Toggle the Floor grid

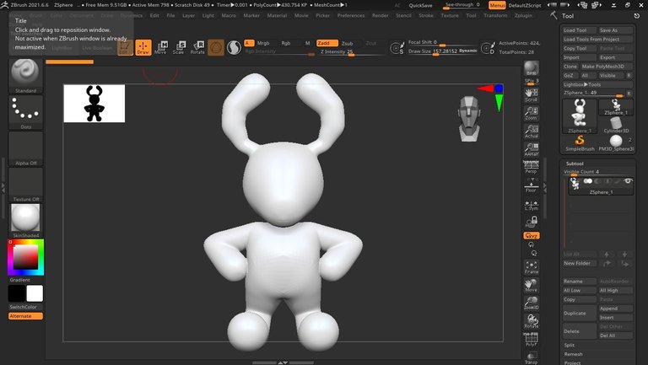[x=531, y=185]
